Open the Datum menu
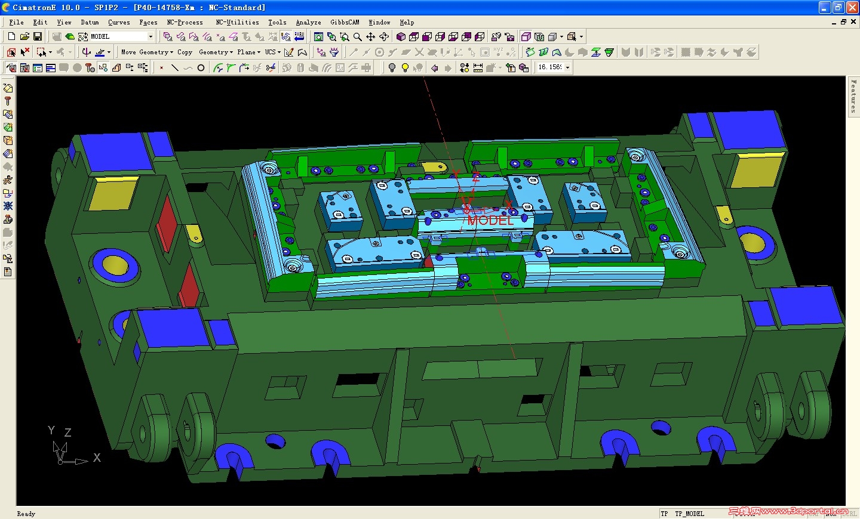 coord(90,22)
